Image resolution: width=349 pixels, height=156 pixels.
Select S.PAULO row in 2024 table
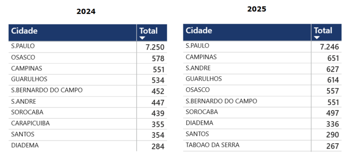coord(88,47)
